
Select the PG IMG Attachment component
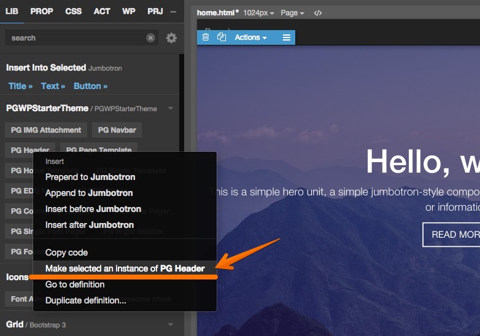46,130
